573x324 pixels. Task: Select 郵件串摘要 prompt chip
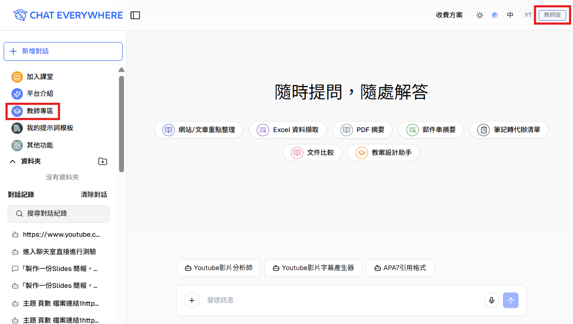(431, 130)
